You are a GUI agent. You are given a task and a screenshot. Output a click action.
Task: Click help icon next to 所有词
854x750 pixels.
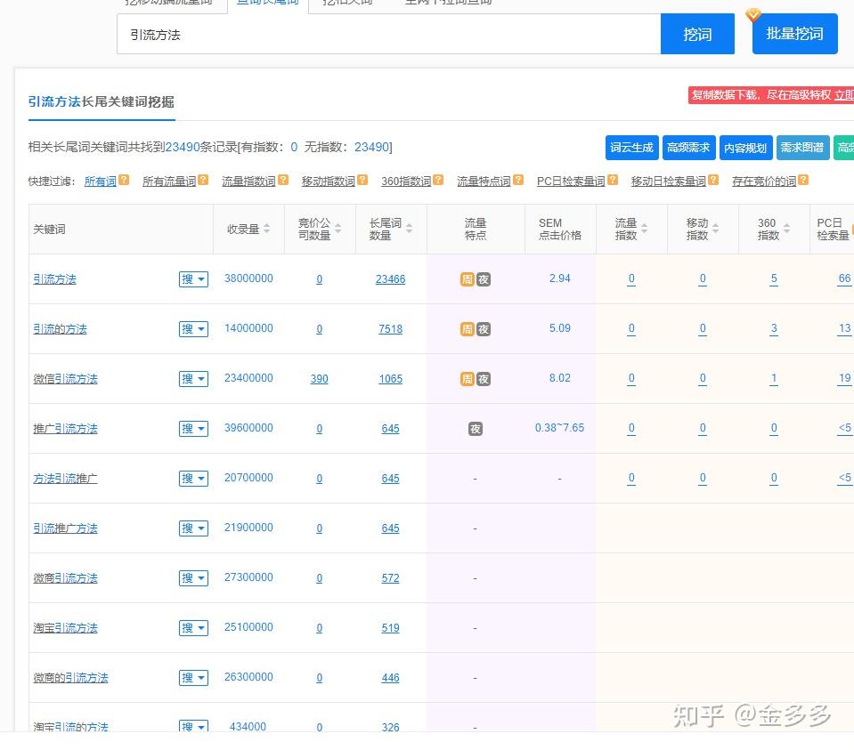point(124,180)
